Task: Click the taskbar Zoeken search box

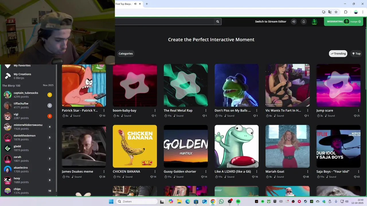Action: 137,201
